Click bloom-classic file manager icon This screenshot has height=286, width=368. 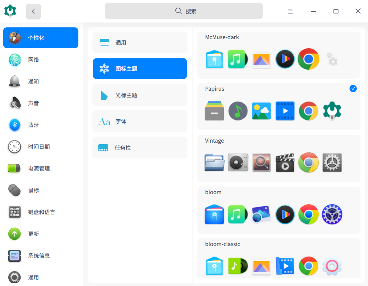pyautogui.click(x=214, y=266)
